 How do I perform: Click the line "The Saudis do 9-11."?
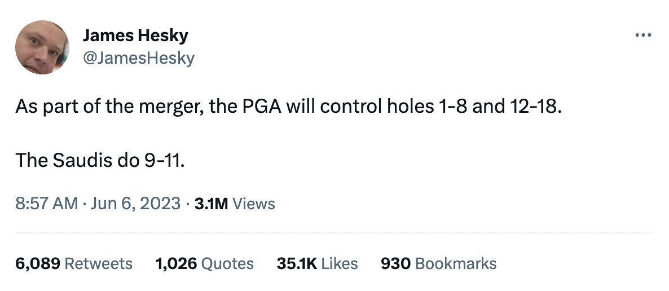[x=100, y=160]
